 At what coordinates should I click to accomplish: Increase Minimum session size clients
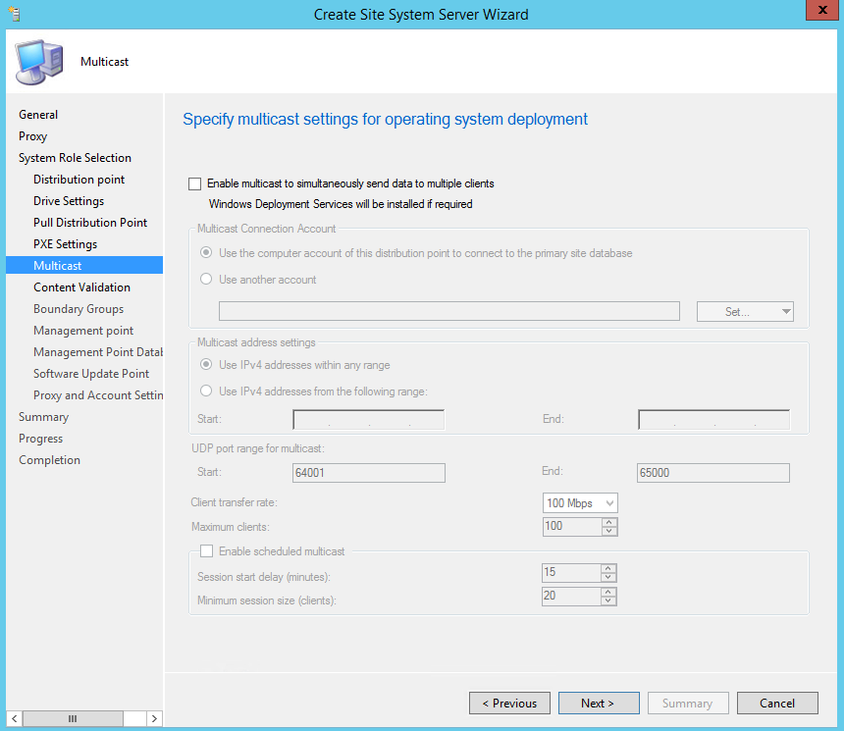tap(608, 592)
